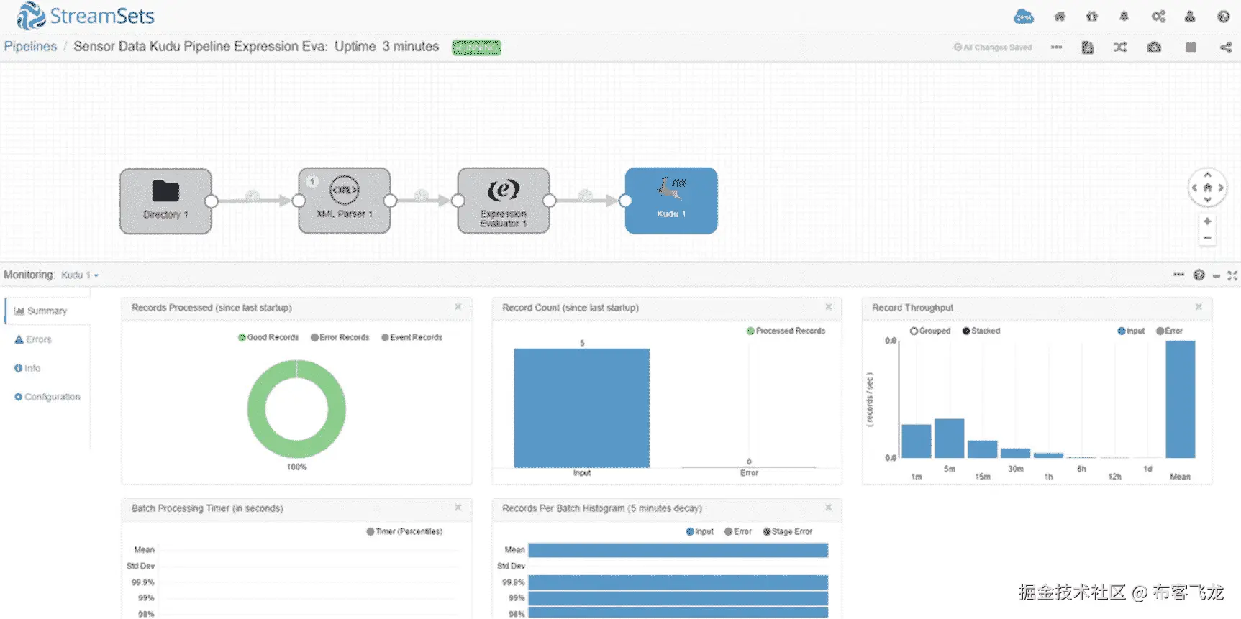Open administration gears menu

(1158, 17)
